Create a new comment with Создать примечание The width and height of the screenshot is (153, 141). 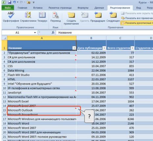click(71, 18)
